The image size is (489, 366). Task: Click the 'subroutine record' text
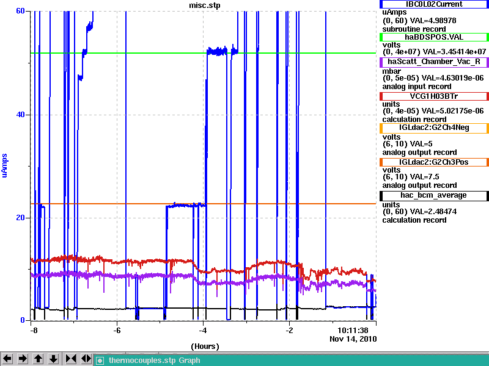414,29
